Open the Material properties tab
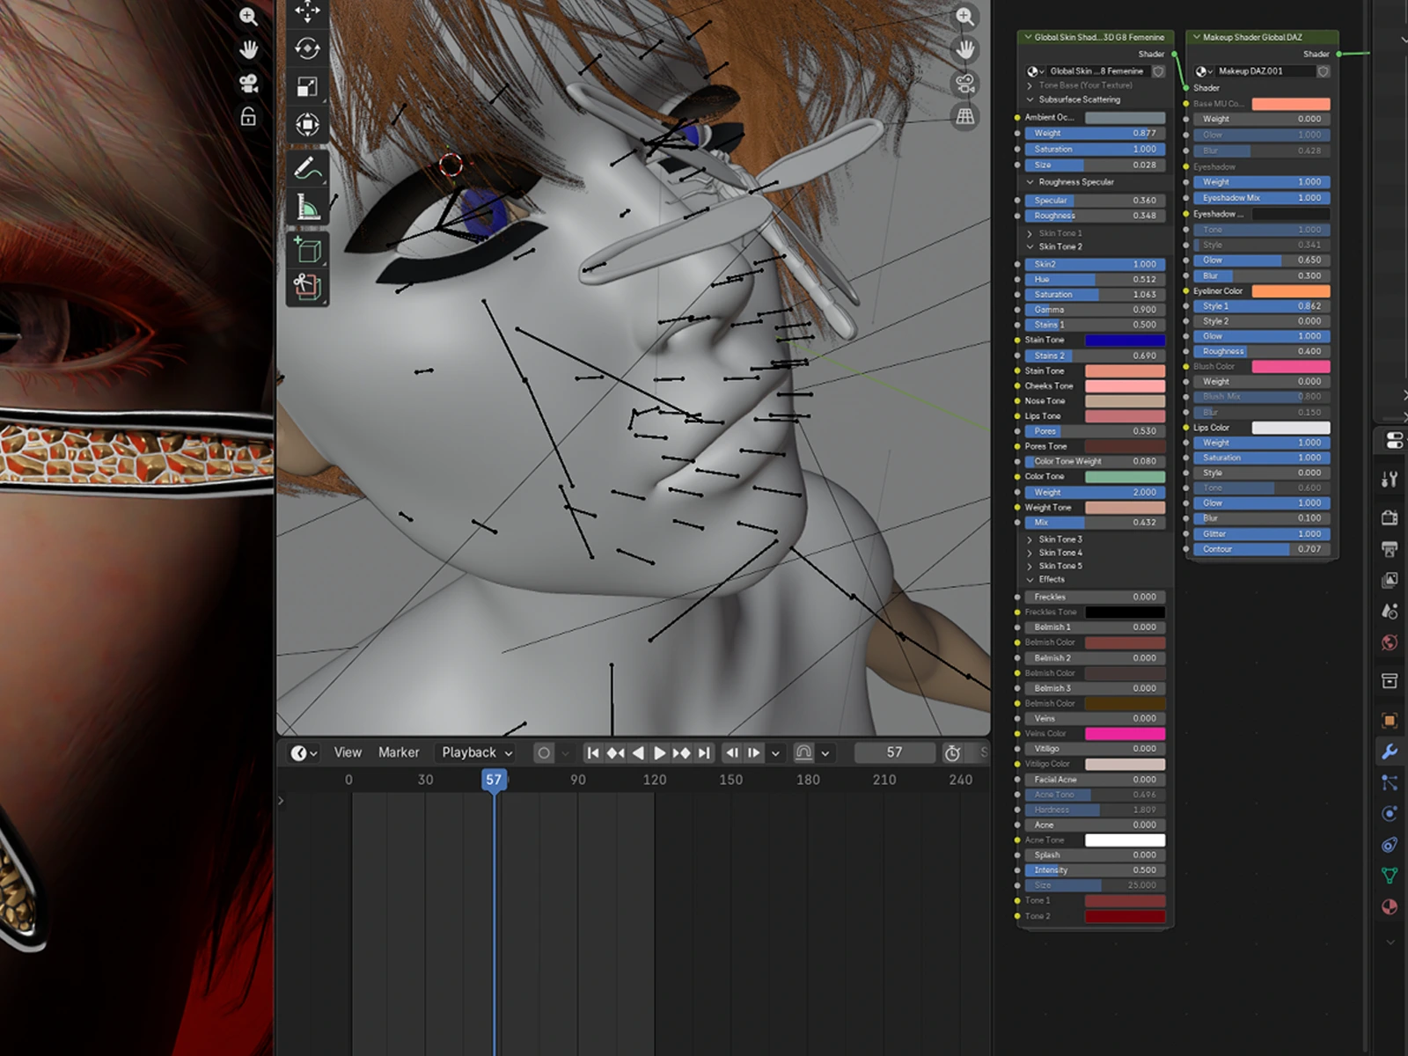 click(1390, 906)
